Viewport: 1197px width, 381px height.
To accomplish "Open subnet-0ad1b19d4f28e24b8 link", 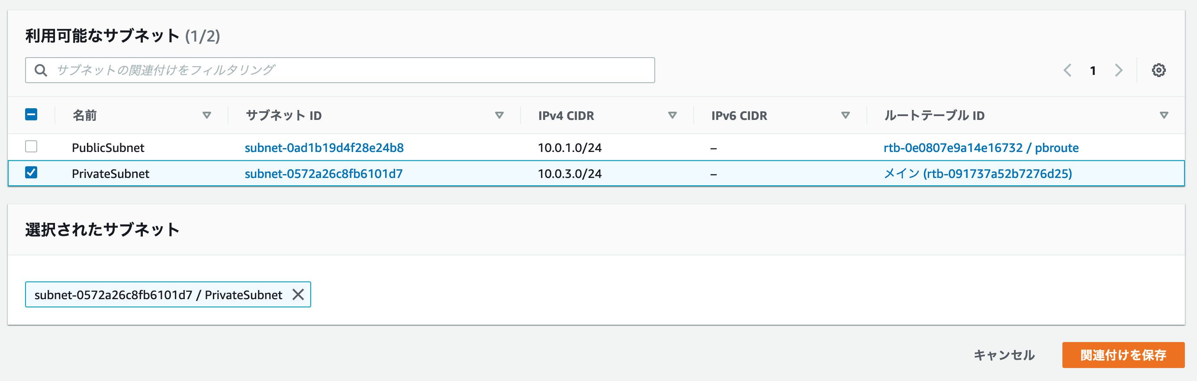I will click(324, 148).
